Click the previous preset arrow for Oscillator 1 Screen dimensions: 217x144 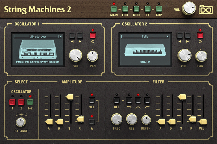point(72,35)
